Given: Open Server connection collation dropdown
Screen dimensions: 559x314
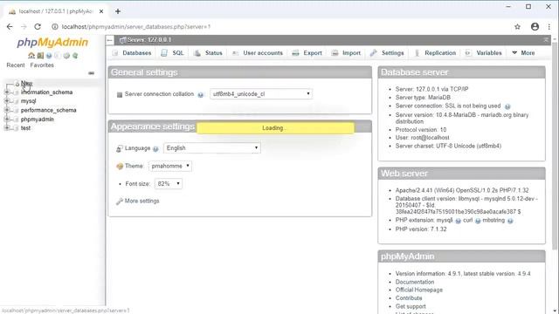Looking at the screenshot, I should (x=261, y=94).
